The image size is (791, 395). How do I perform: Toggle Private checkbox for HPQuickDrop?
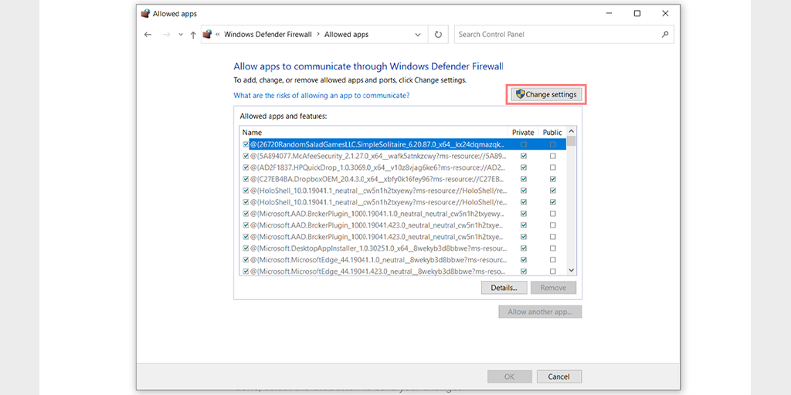point(524,167)
